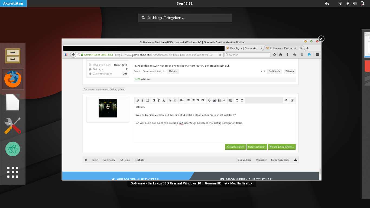Focus the Firefox Suchen search field
This screenshot has width=370, height=208.
tap(248, 55)
